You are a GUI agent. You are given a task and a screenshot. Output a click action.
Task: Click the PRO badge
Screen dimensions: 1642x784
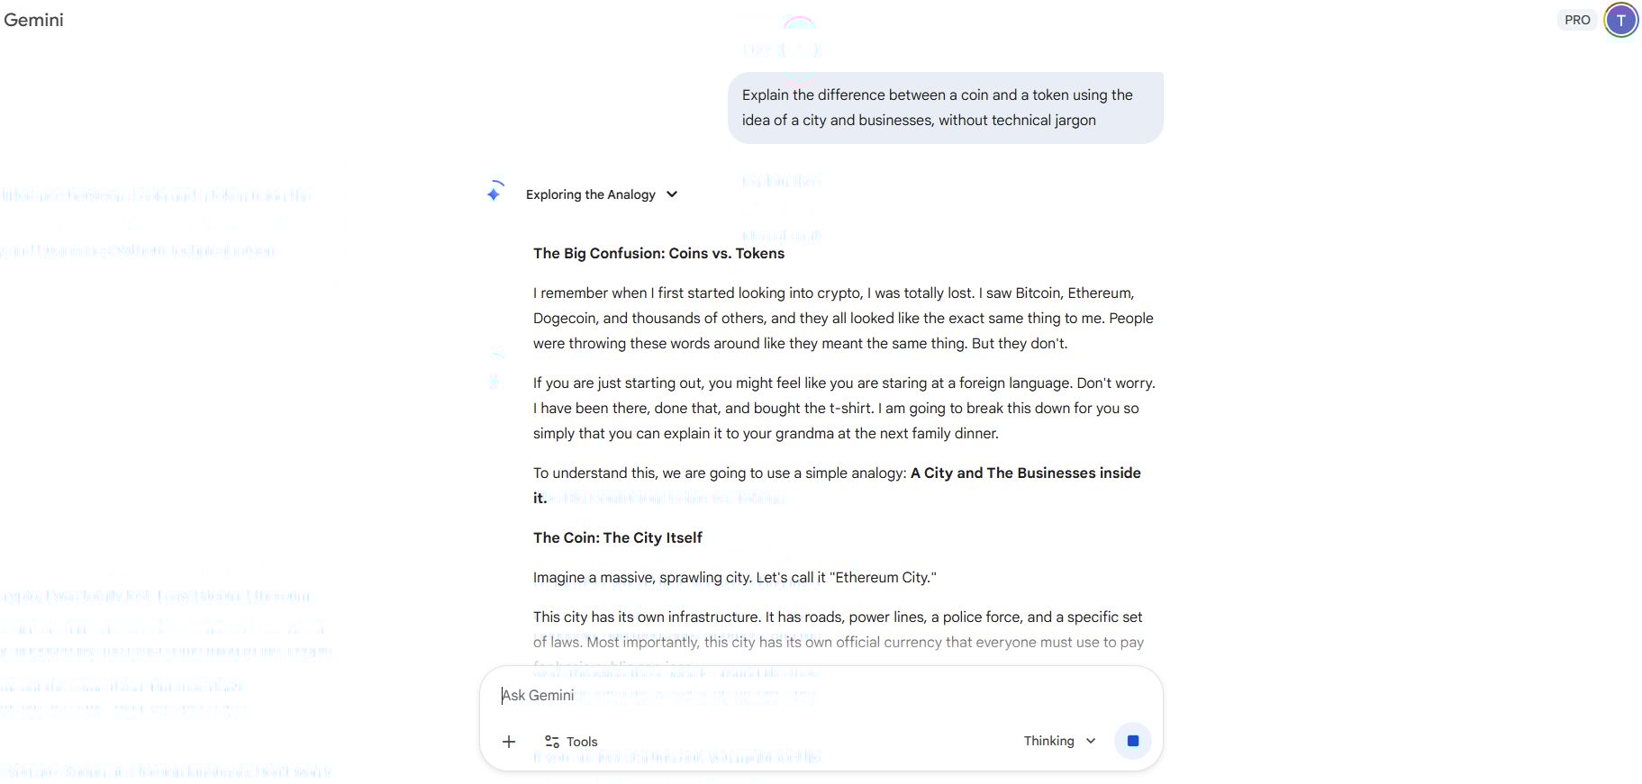pyautogui.click(x=1577, y=20)
